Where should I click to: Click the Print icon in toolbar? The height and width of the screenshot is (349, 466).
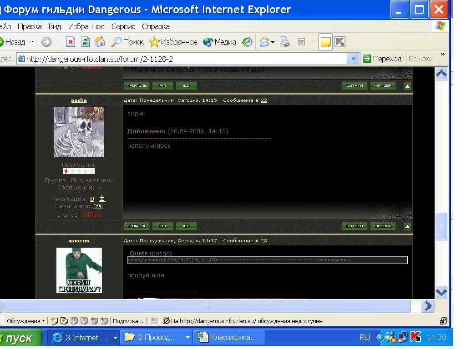pos(285,42)
